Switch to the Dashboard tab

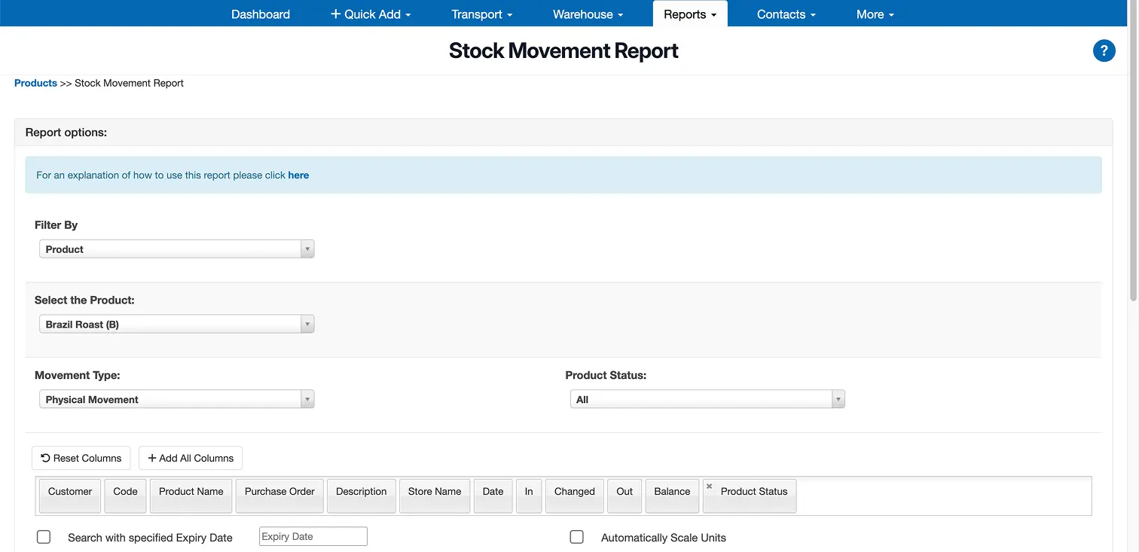point(261,14)
